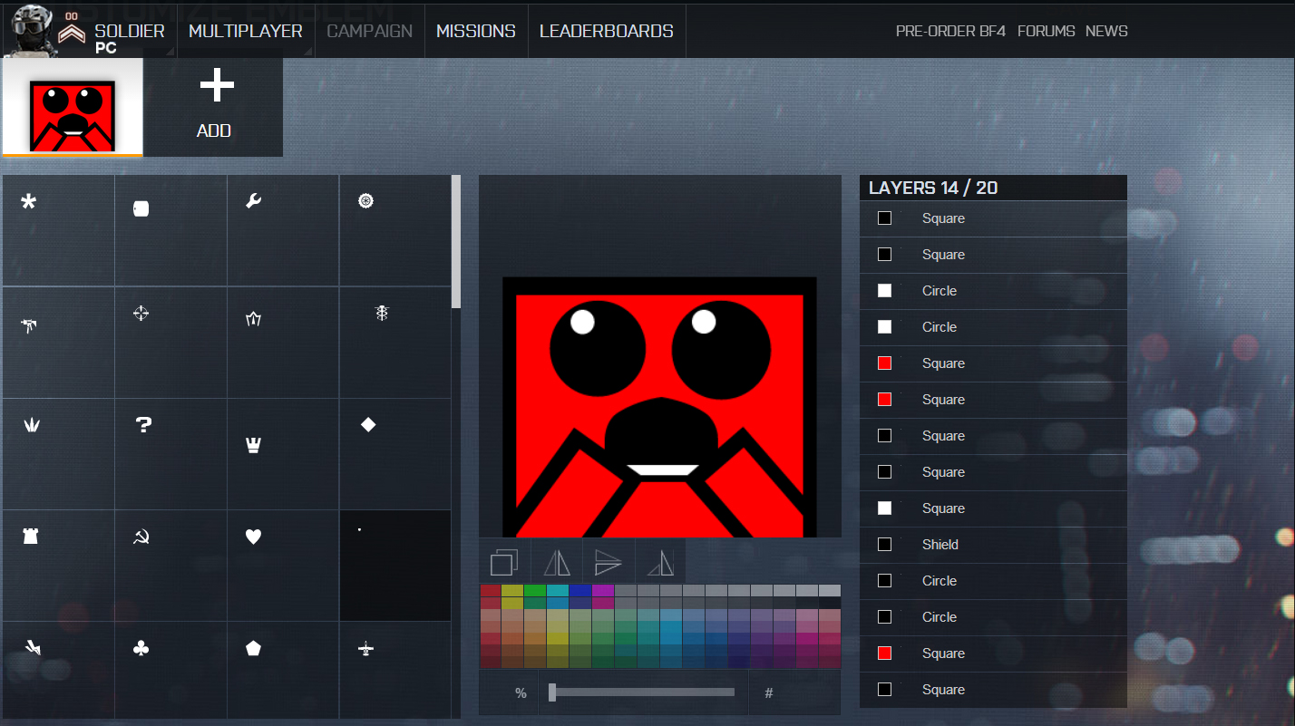Click the shape list scrollbar
The image size is (1295, 726).
point(456,242)
